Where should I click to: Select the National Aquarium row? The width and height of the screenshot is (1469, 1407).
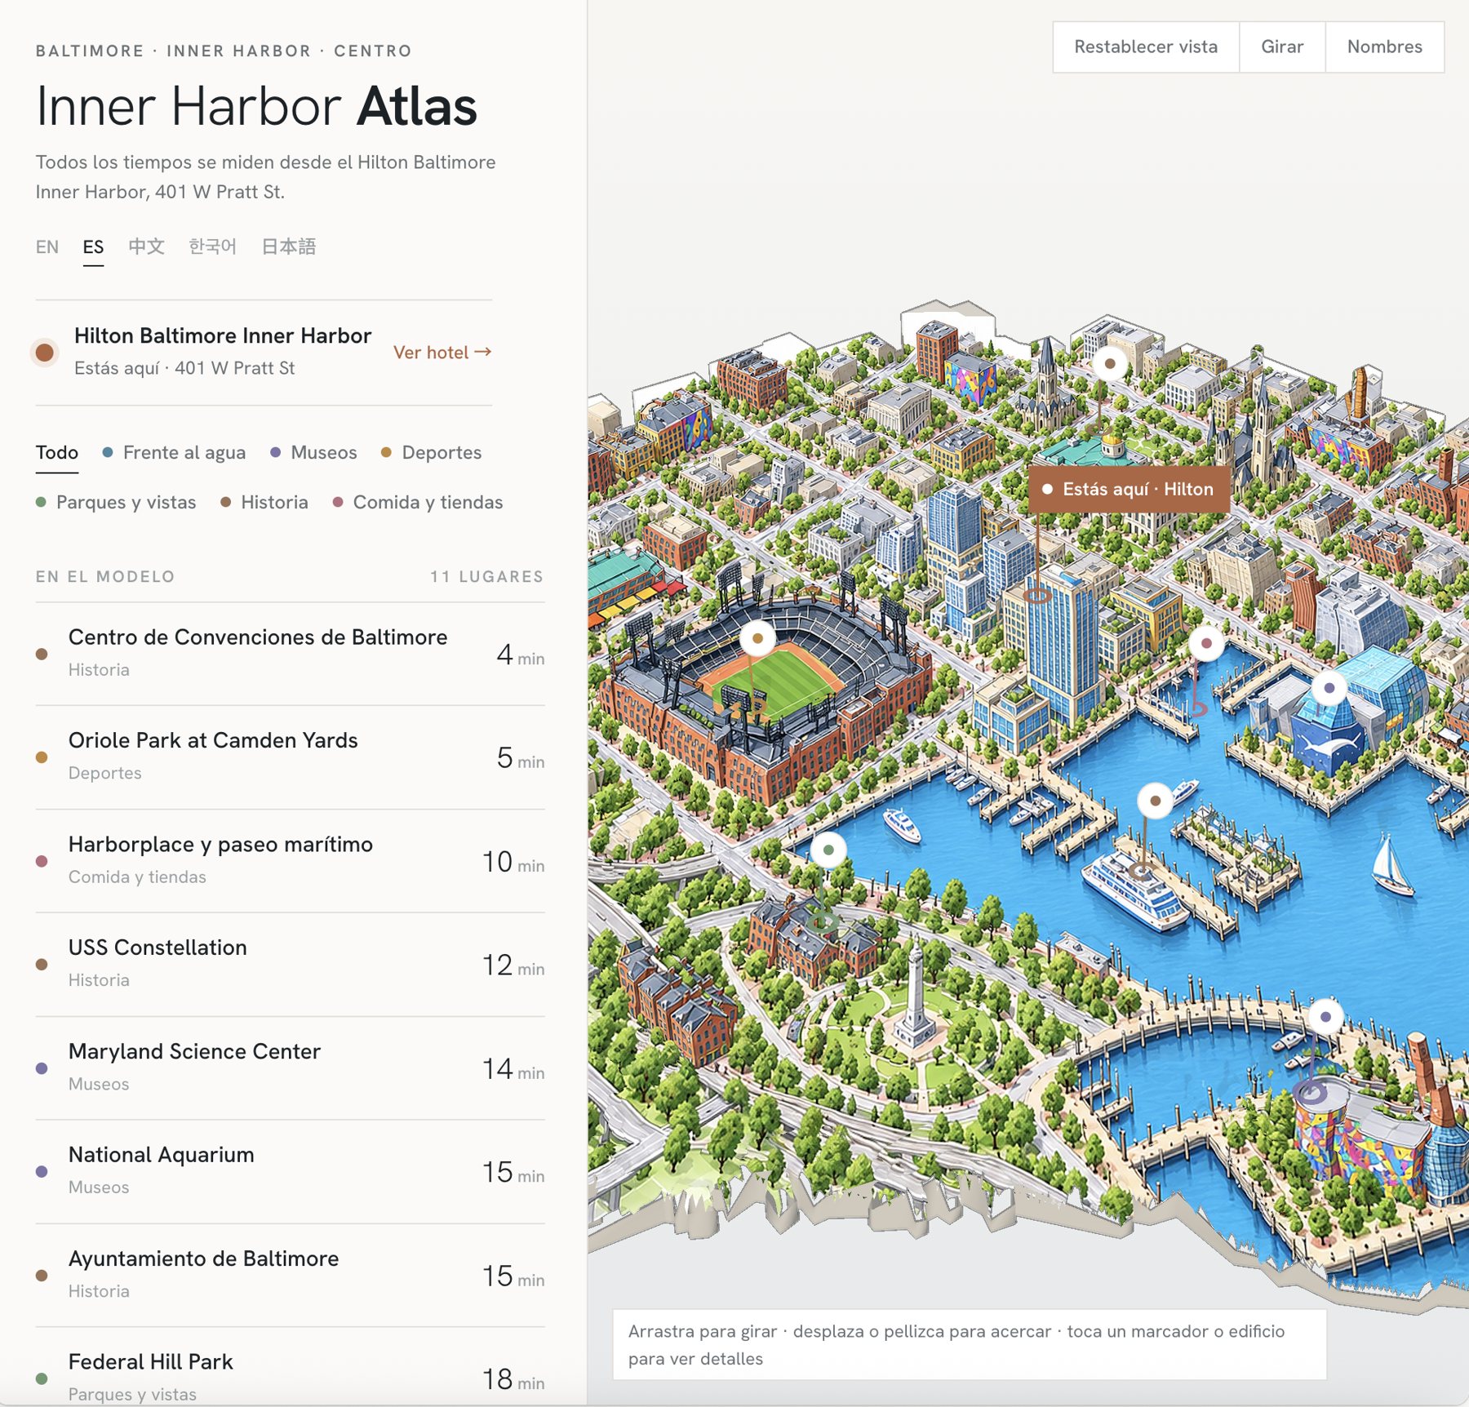(x=290, y=1172)
